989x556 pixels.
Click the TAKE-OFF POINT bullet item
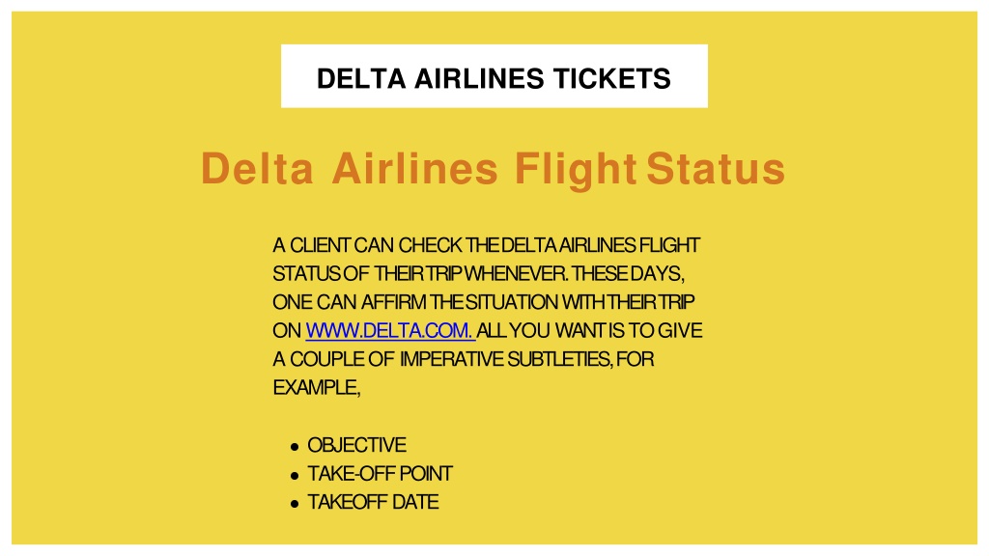click(380, 473)
